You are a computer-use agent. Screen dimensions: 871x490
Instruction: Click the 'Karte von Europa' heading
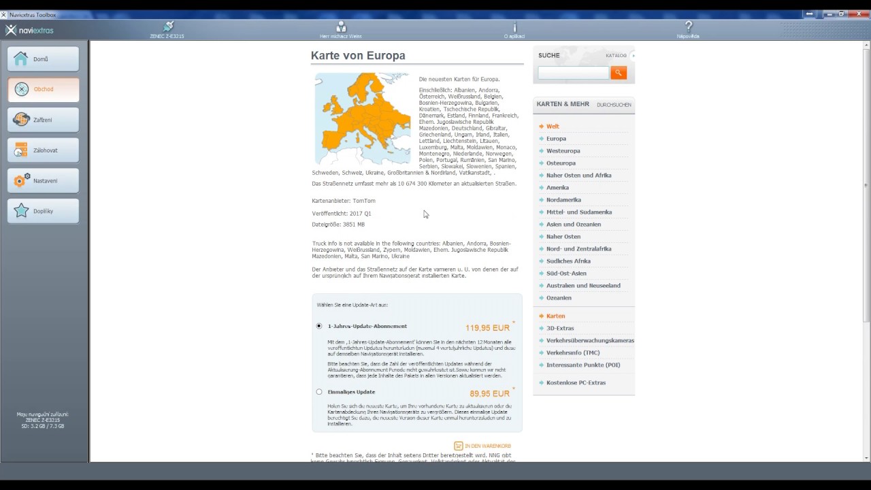click(x=358, y=56)
